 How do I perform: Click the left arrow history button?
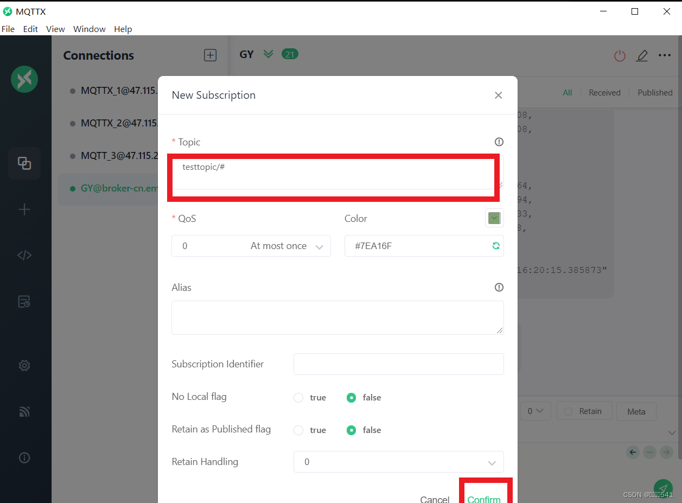(633, 452)
